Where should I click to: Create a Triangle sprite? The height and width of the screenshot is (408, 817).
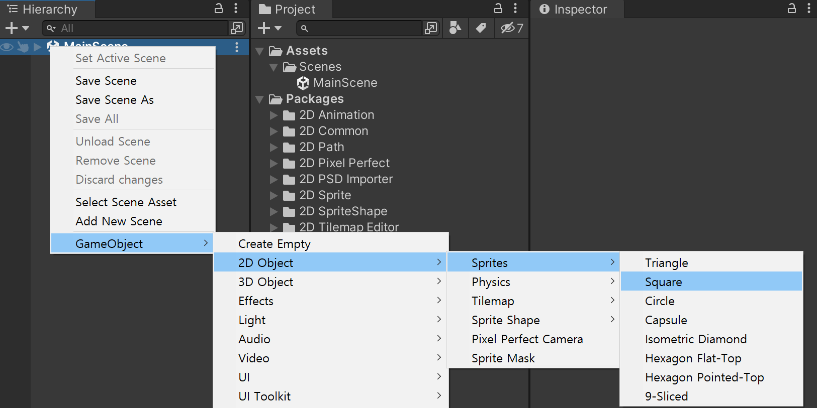tap(711, 262)
